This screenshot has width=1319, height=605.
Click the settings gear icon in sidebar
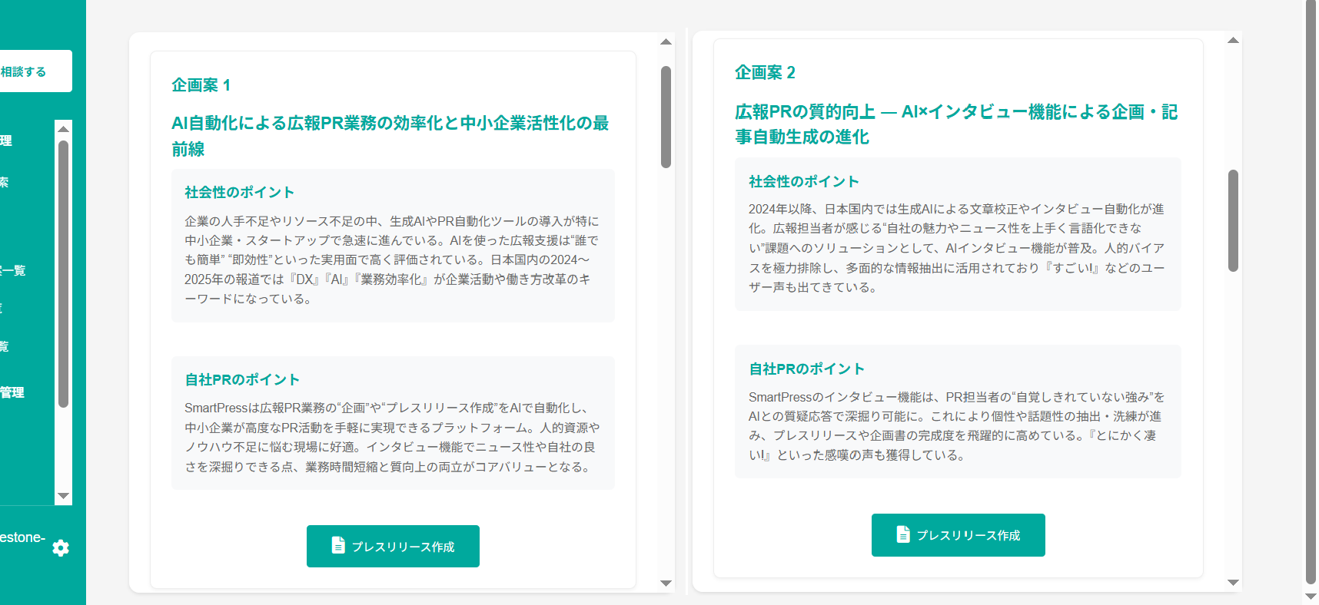coord(61,547)
